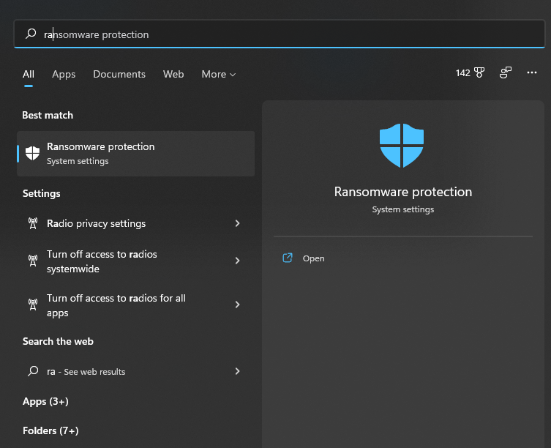
Task: Click the Open external-link icon
Action: (288, 258)
